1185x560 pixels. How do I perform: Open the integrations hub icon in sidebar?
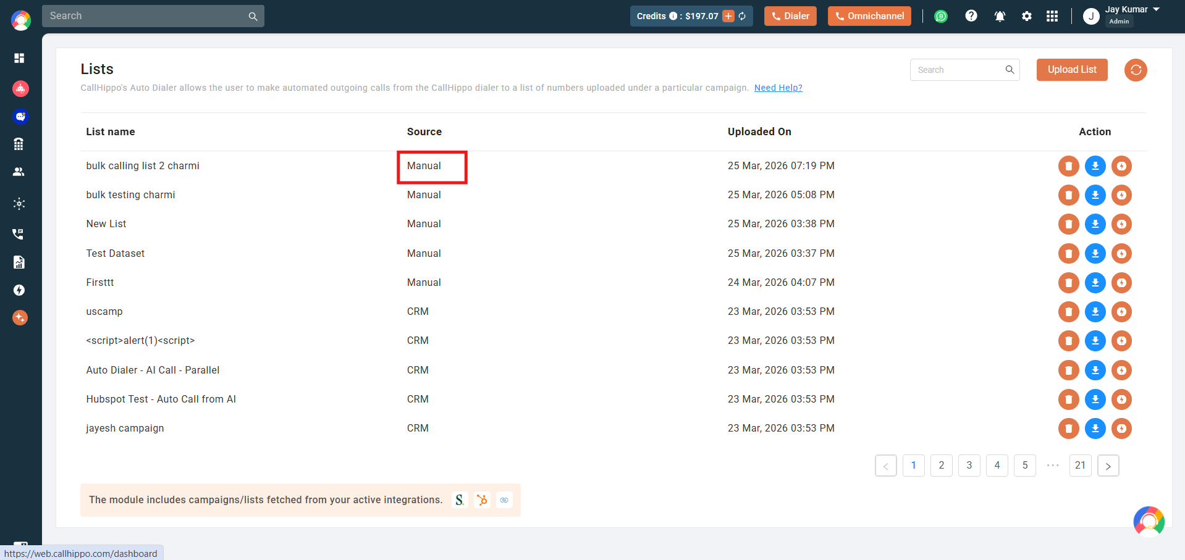(x=19, y=203)
